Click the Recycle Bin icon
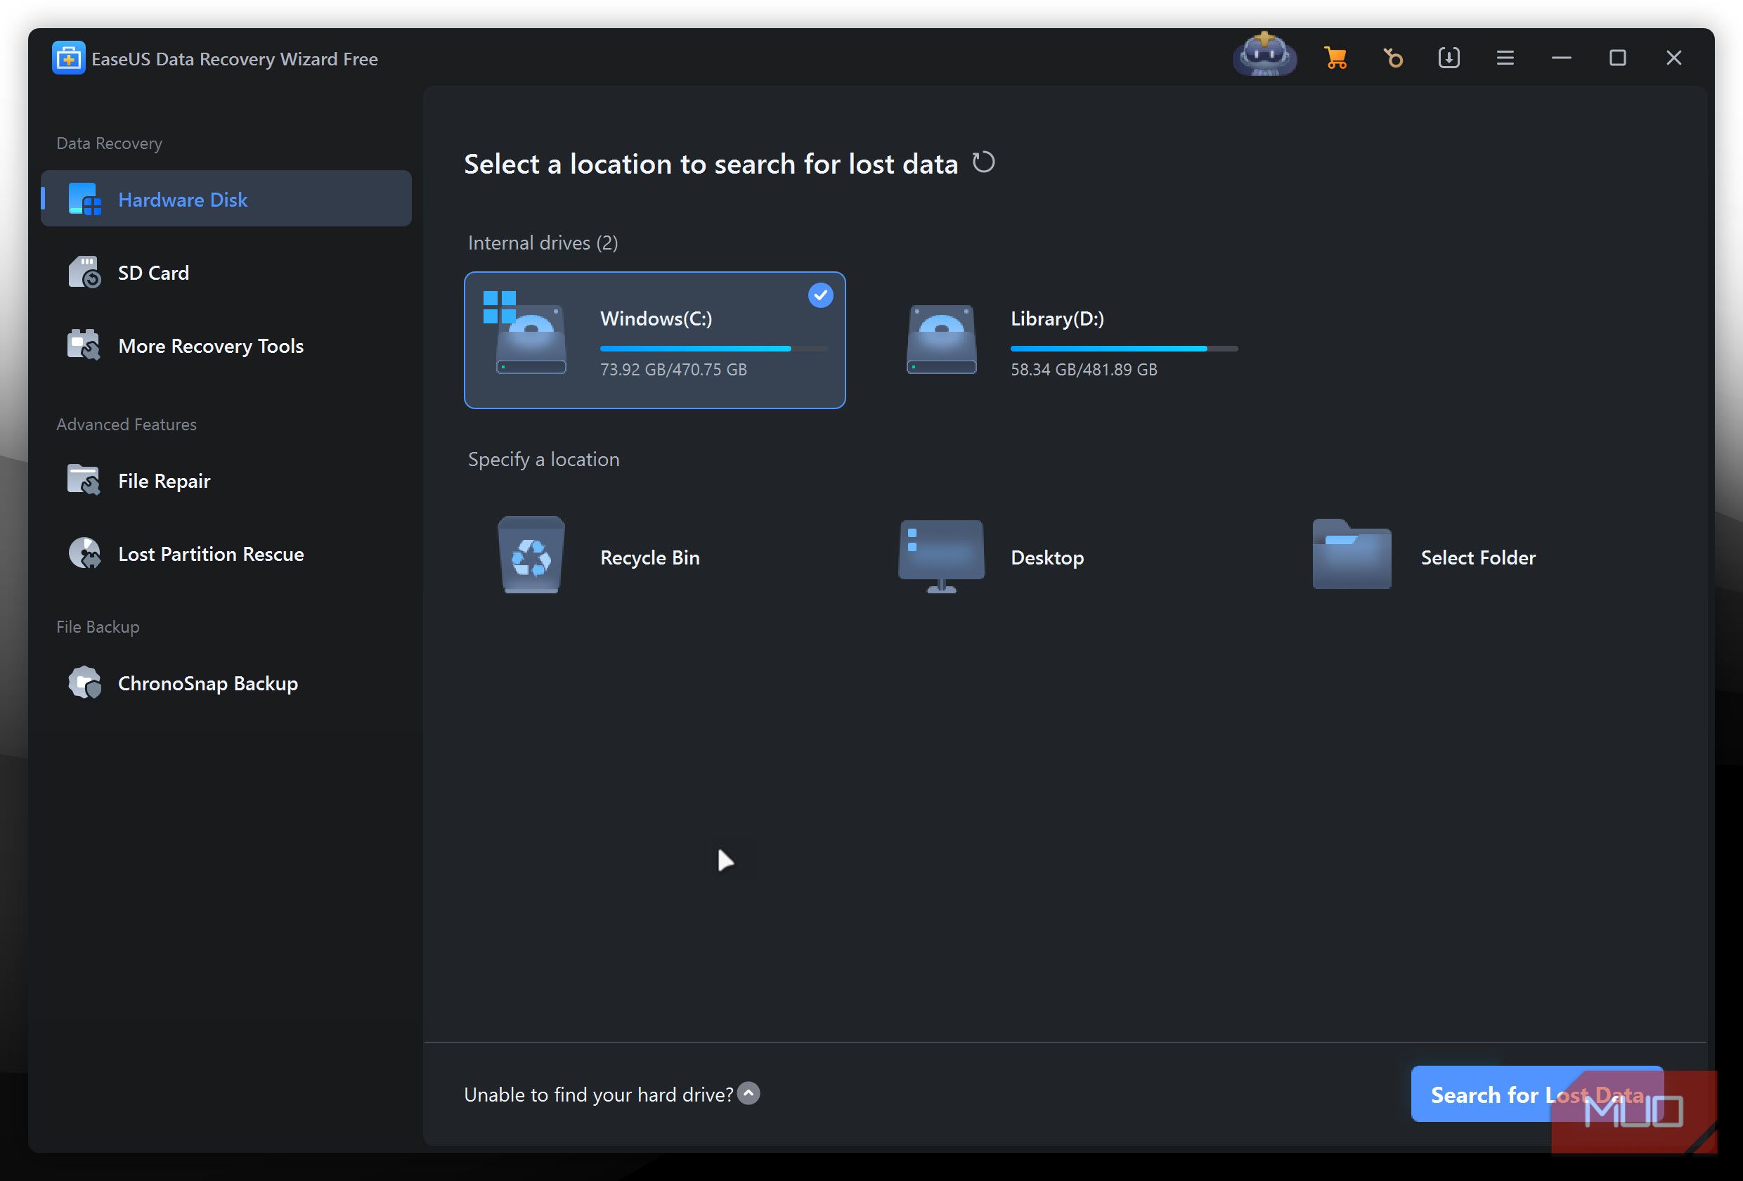Image resolution: width=1743 pixels, height=1181 pixels. 531,555
